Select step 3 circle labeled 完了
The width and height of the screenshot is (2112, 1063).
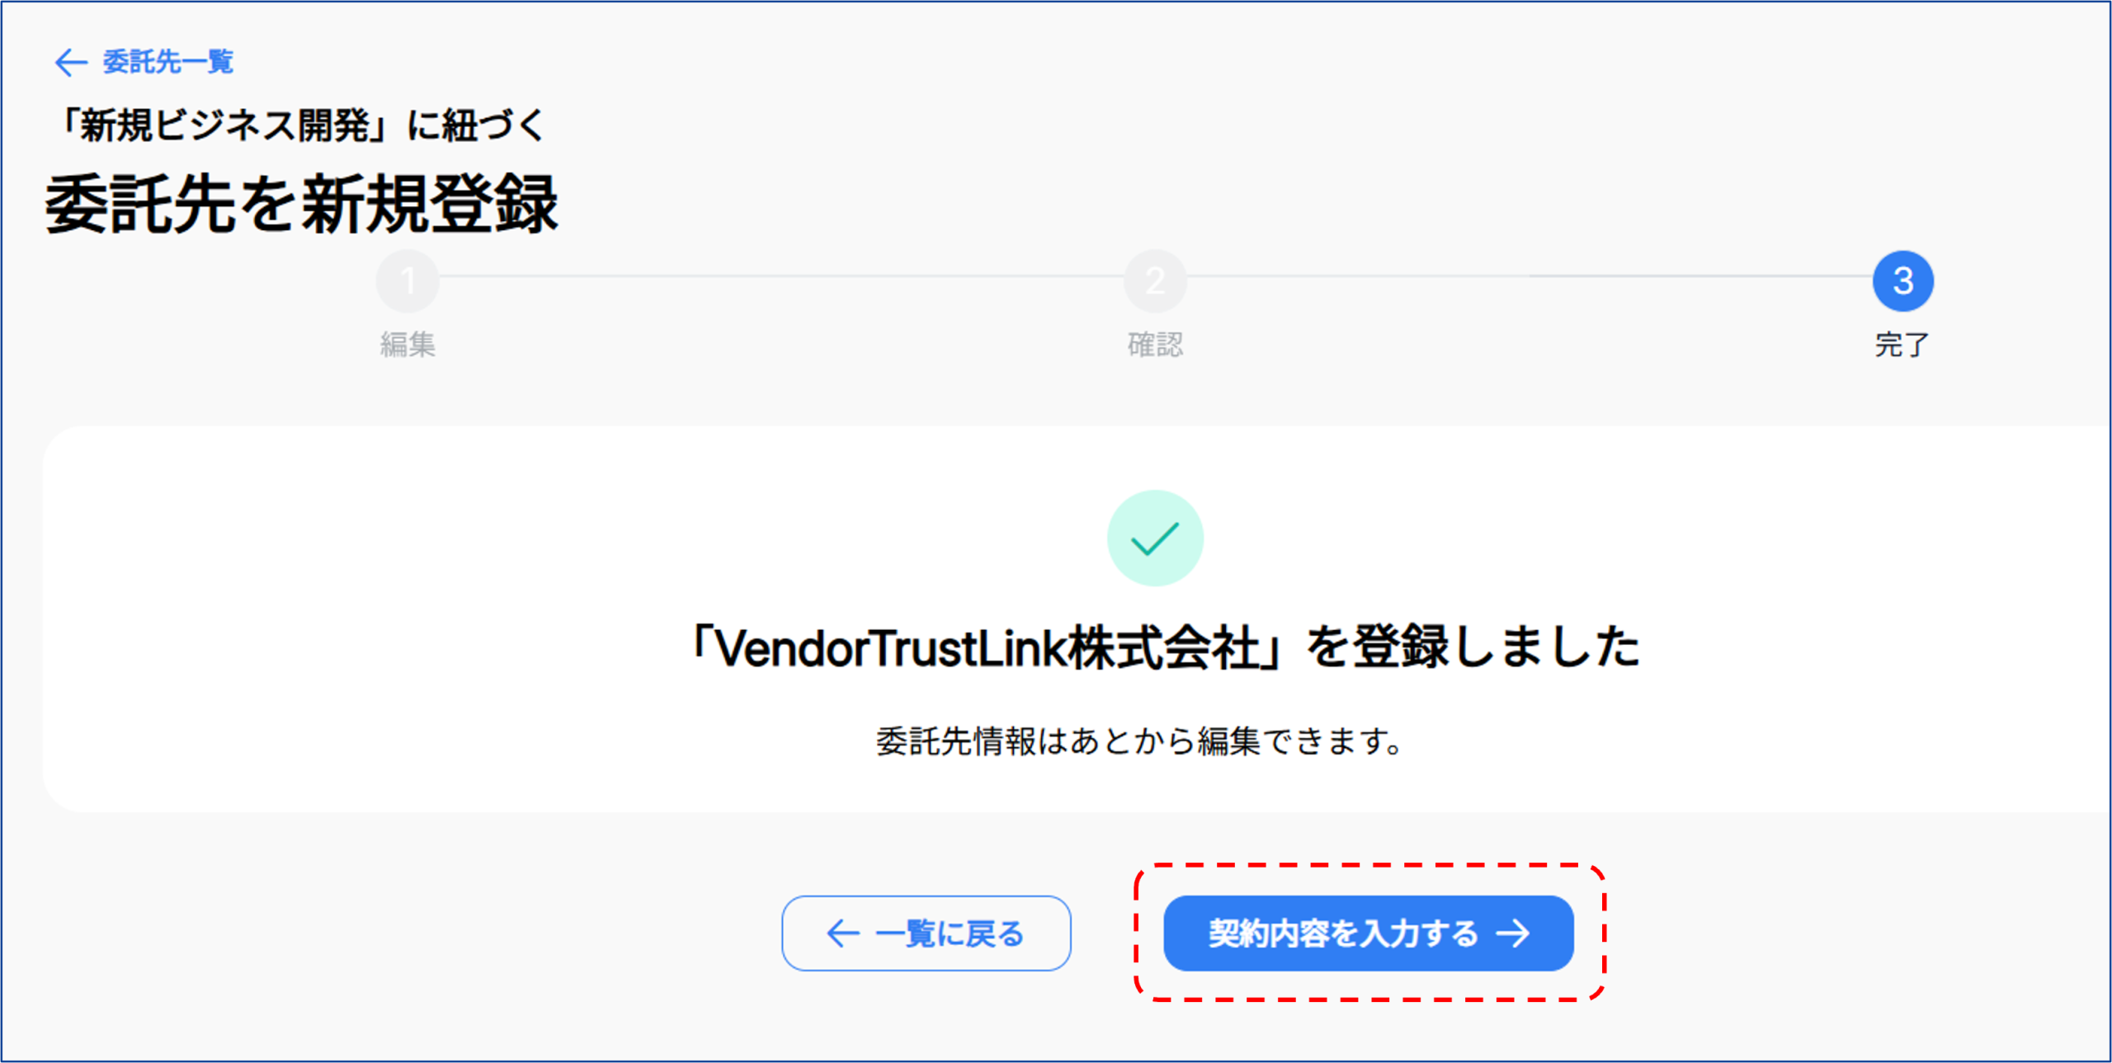pos(1903,281)
